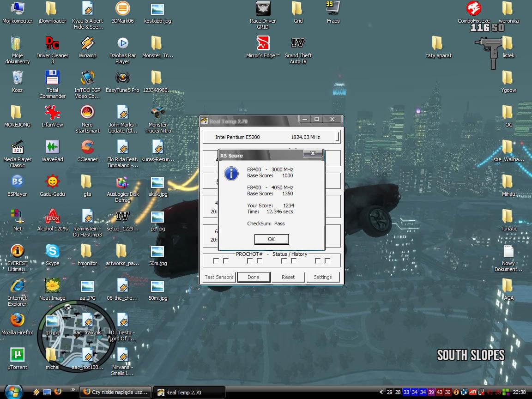Image resolution: width=532 pixels, height=399 pixels.
Task: Switch to the Firefox taskbar window
Action: click(115, 392)
